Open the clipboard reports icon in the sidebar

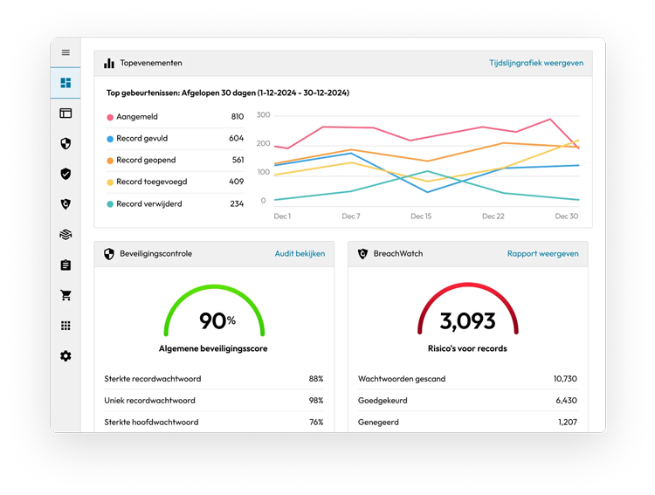(x=65, y=265)
